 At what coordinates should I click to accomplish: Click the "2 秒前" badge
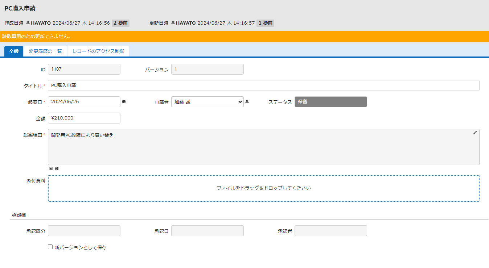pyautogui.click(x=120, y=23)
